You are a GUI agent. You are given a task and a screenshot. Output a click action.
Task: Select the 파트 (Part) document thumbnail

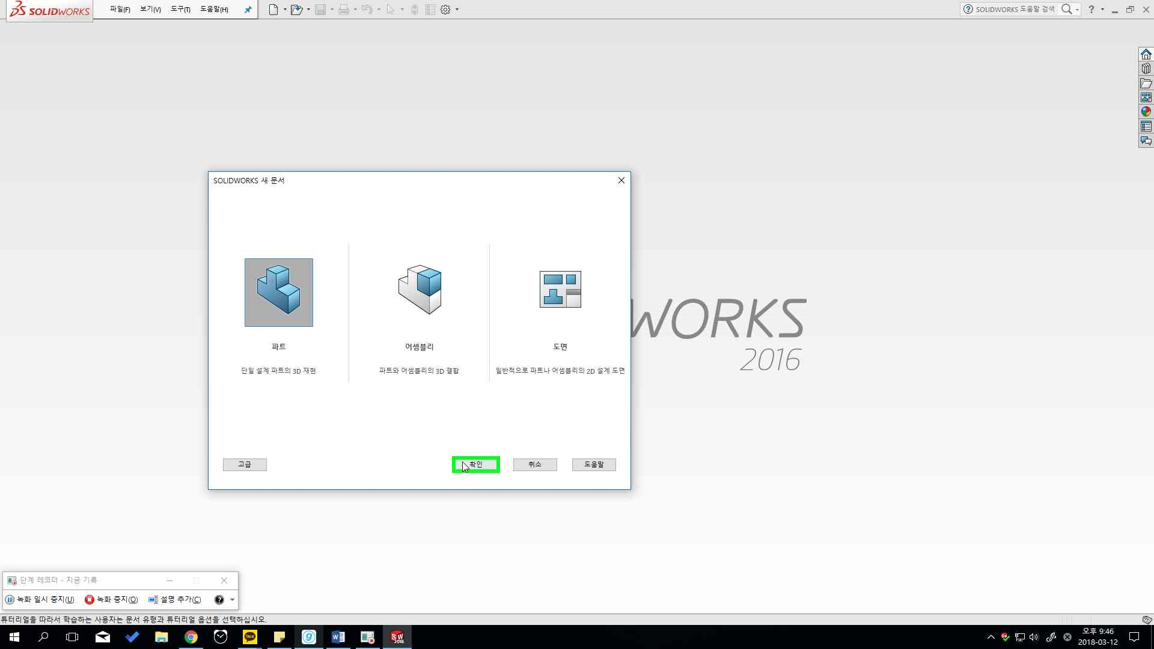[x=279, y=293]
